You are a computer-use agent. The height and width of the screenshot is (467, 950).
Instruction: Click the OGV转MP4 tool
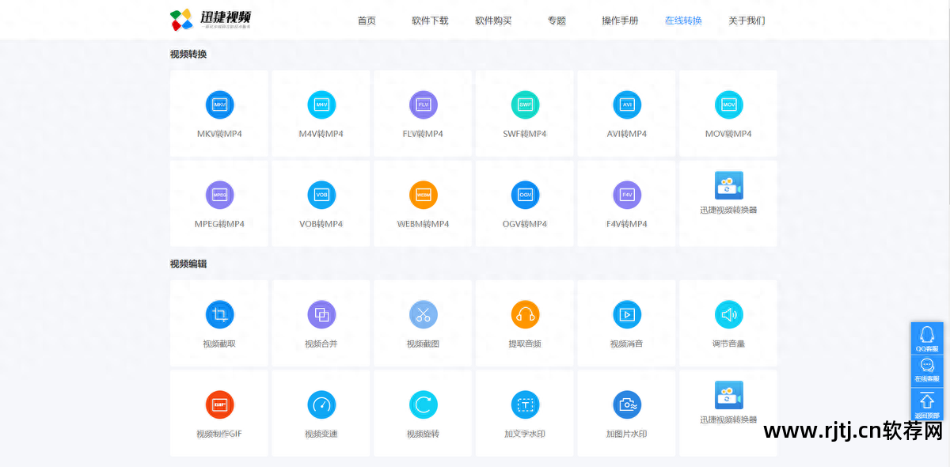[525, 195]
